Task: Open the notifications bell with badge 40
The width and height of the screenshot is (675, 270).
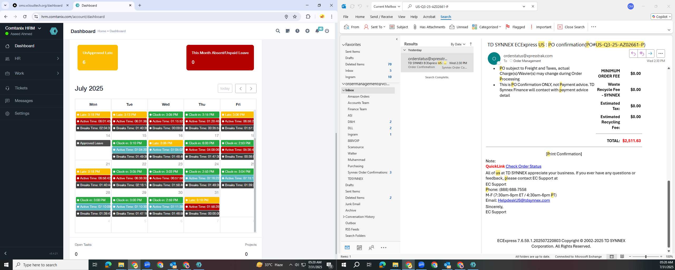Action: [x=317, y=31]
